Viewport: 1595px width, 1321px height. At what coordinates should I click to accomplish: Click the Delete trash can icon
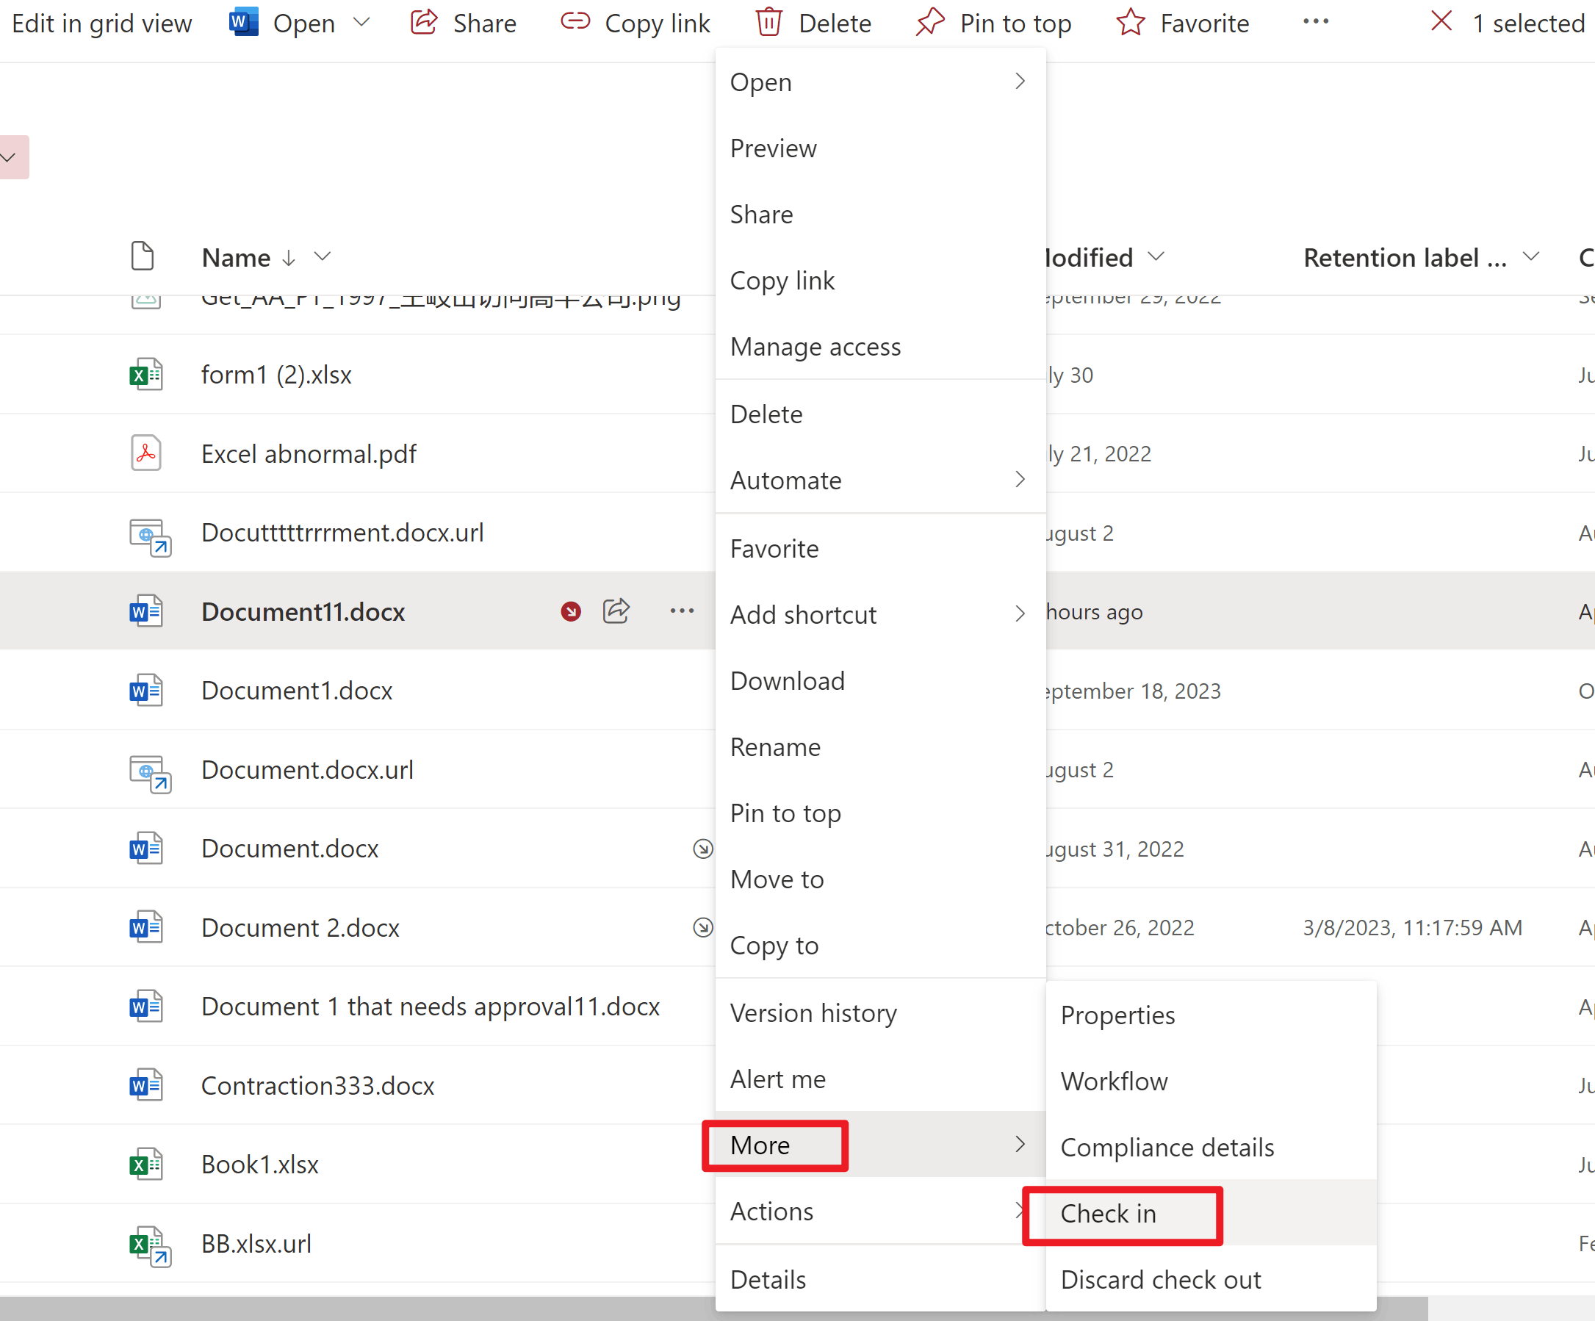tap(768, 23)
